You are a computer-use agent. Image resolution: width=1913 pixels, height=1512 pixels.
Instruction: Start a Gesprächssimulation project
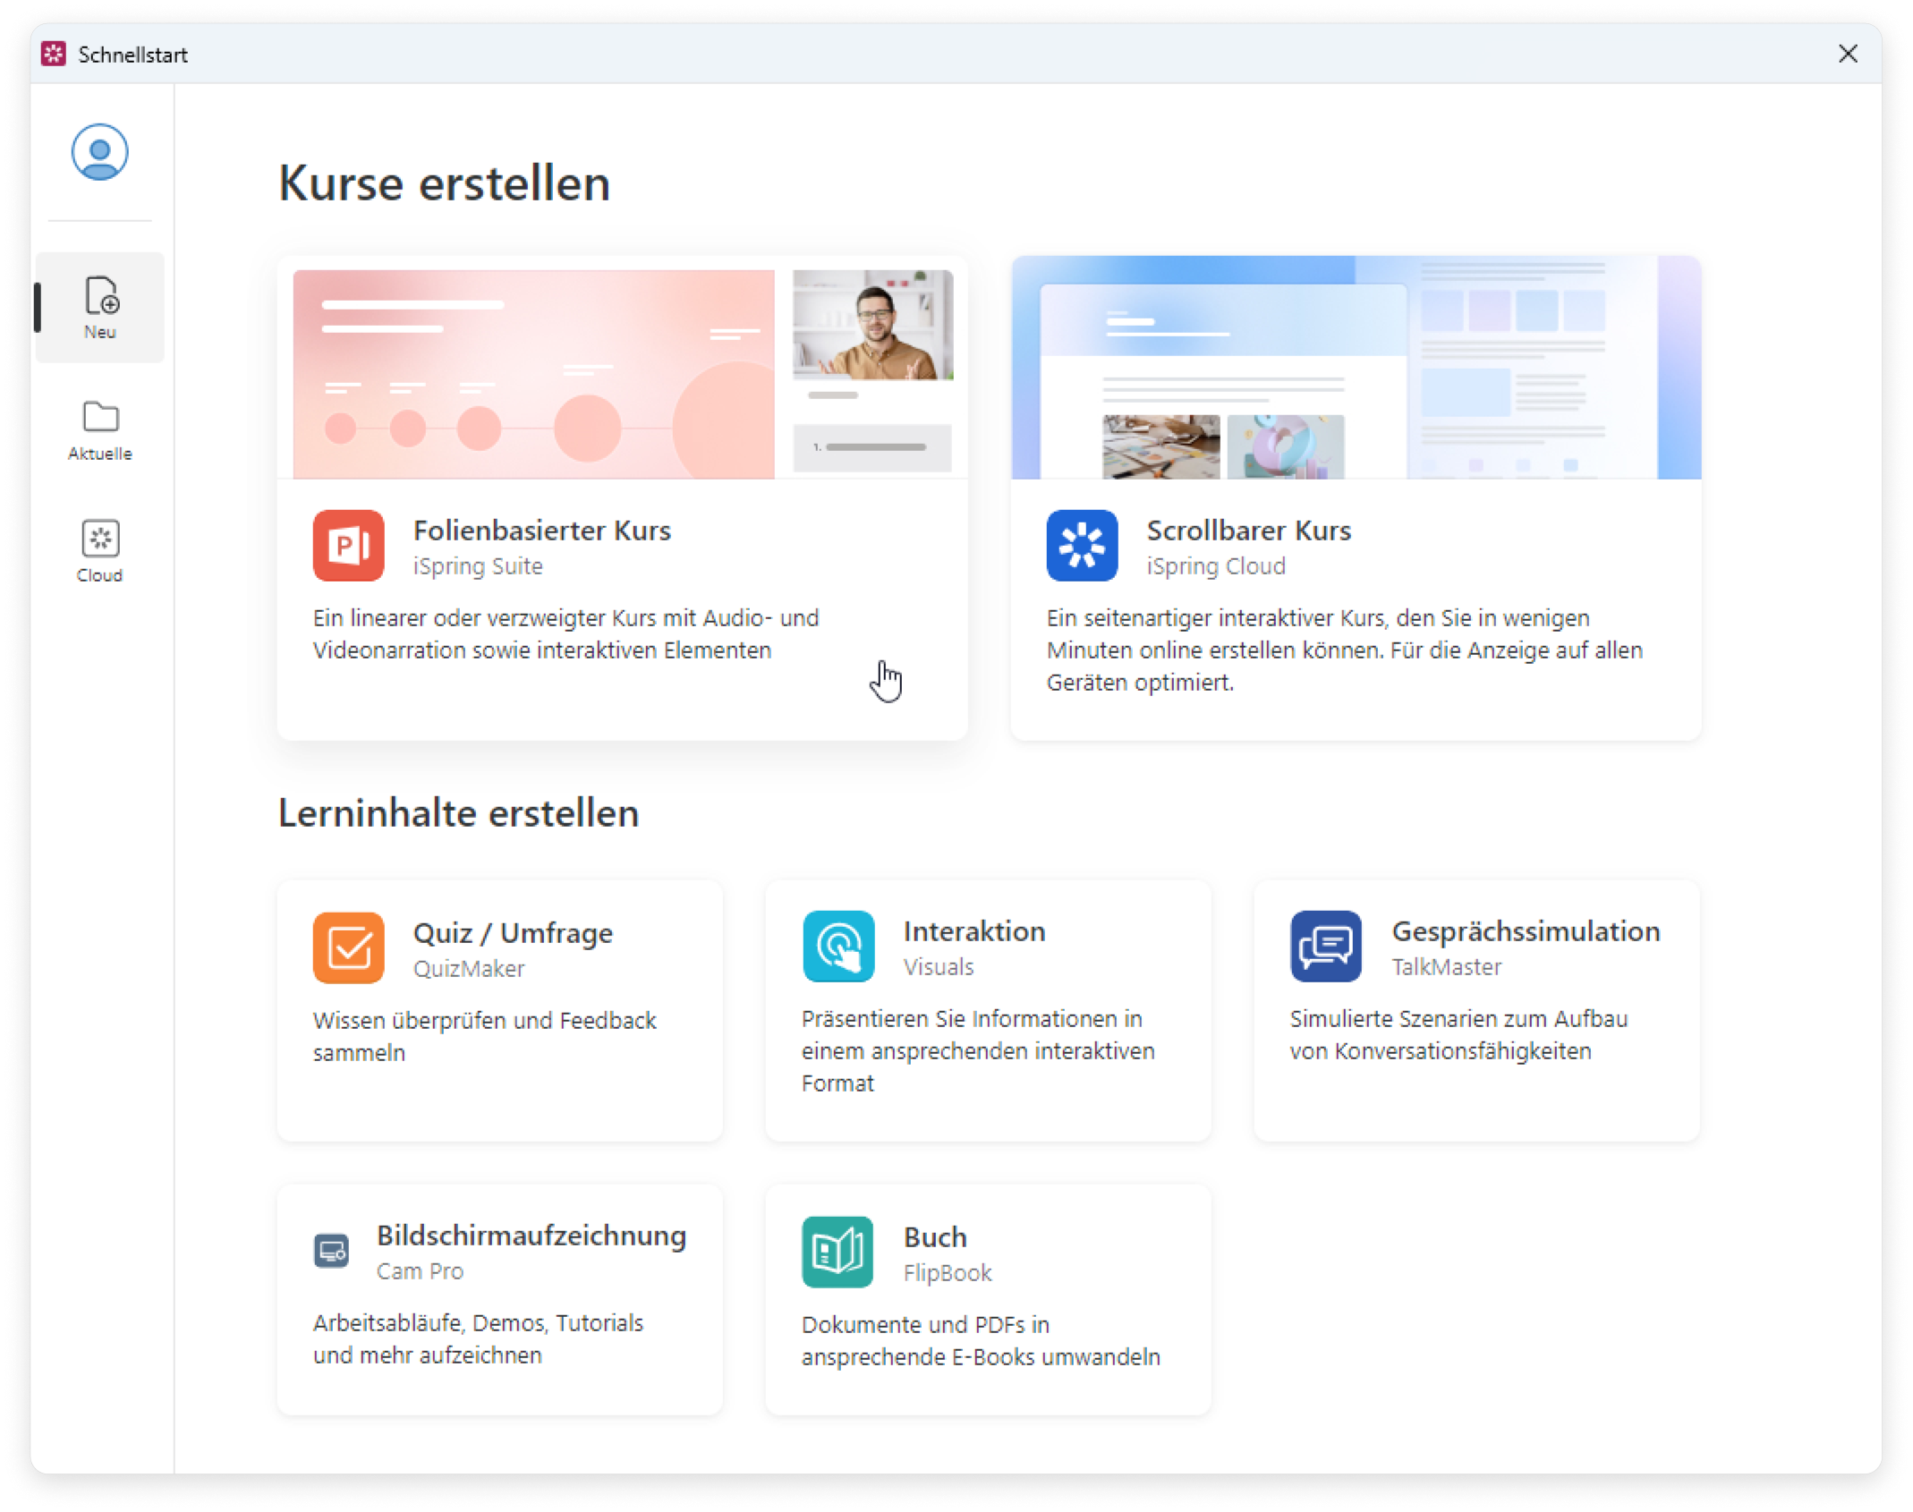click(x=1525, y=931)
